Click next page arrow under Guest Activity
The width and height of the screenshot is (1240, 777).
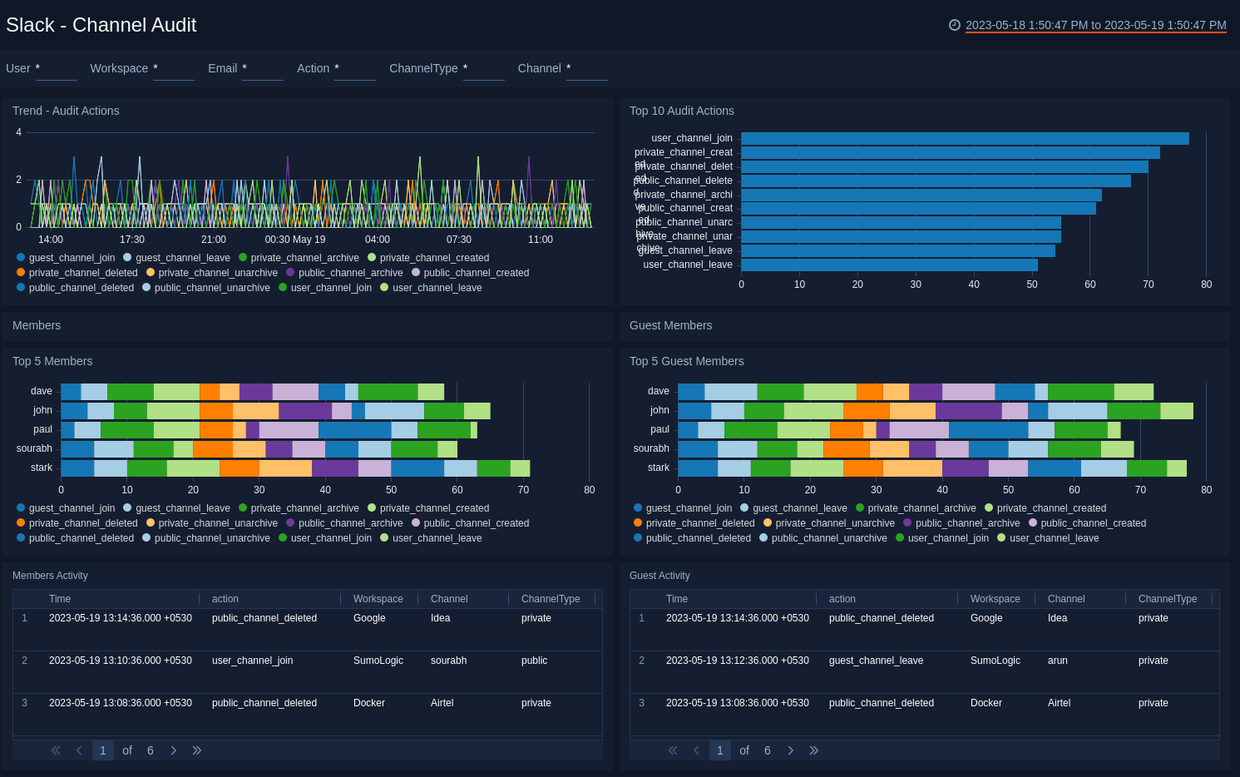click(790, 750)
